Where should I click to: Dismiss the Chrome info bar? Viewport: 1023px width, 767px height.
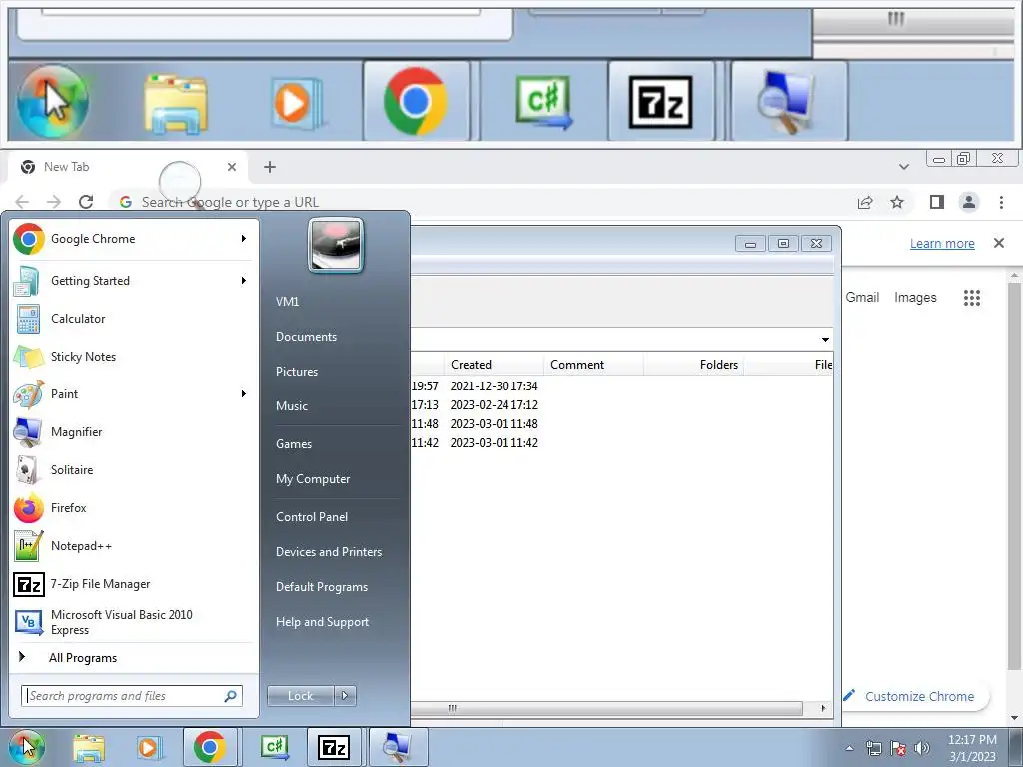tap(999, 243)
